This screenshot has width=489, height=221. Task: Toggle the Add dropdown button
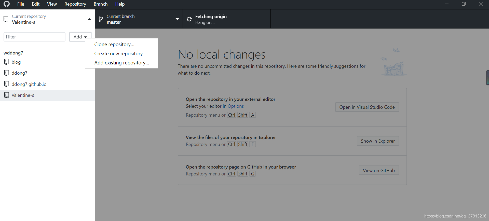tap(80, 37)
